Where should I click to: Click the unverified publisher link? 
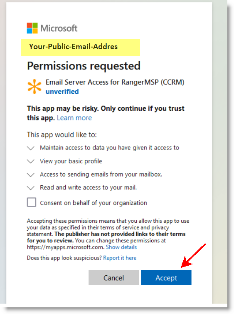[62, 92]
